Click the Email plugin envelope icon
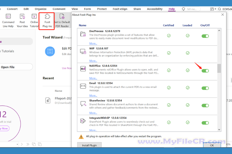 (x=83, y=86)
